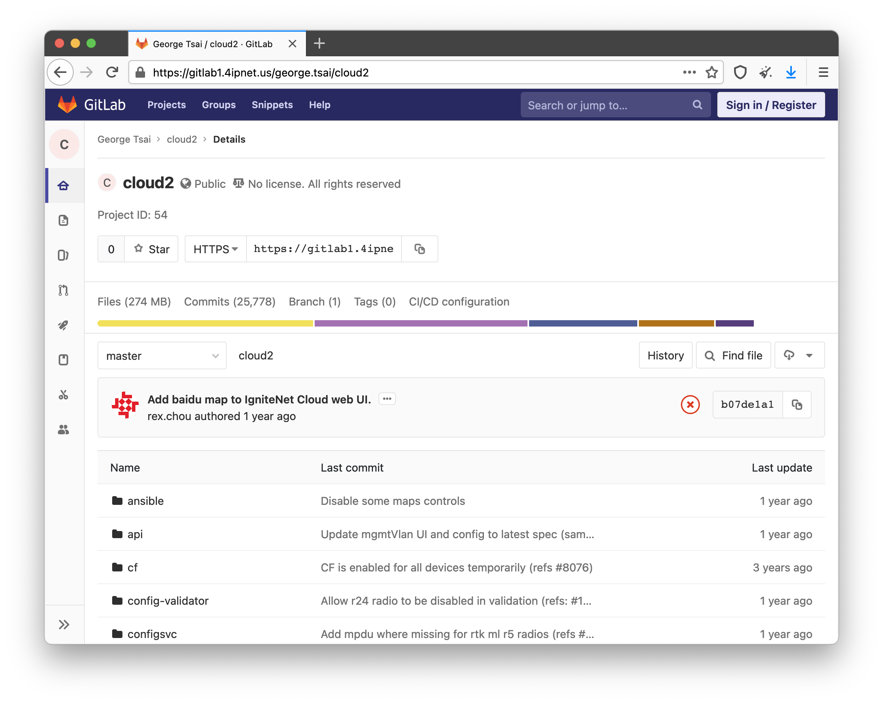Viewport: 883px width, 703px height.
Task: Open browser tracking protection shield
Action: pyautogui.click(x=740, y=73)
